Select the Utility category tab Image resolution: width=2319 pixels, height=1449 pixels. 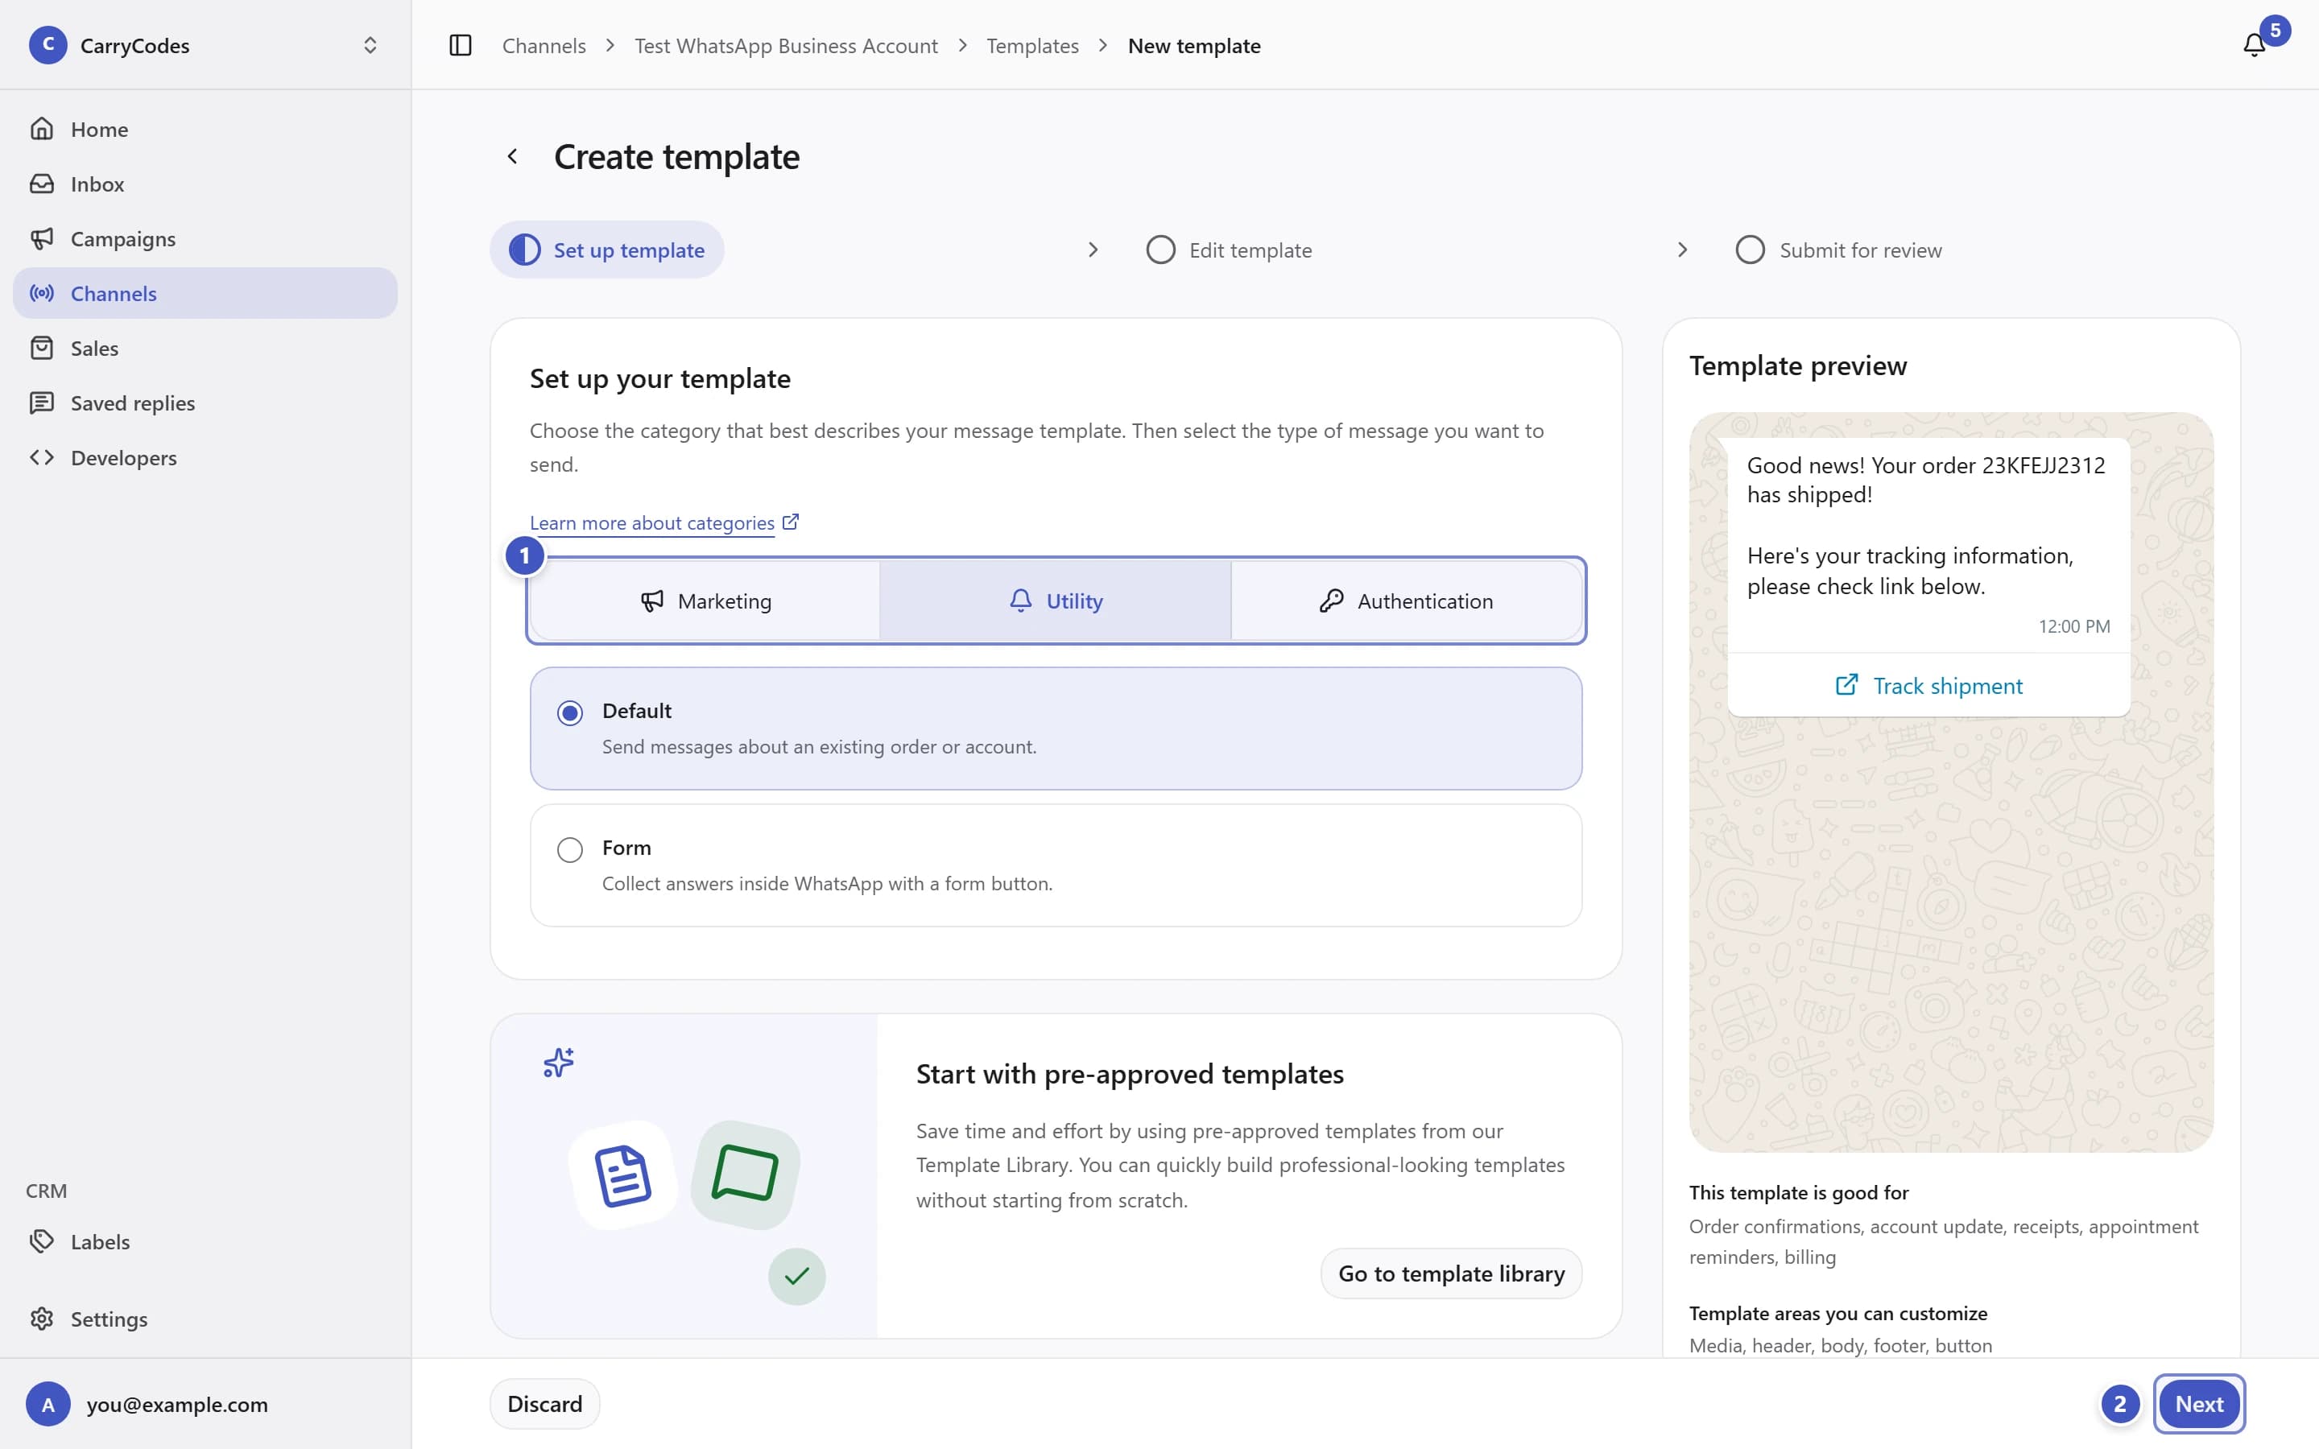pyautogui.click(x=1055, y=601)
